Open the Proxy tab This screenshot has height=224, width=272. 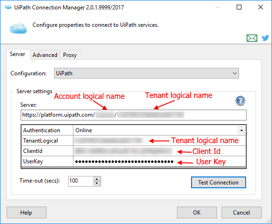click(x=70, y=55)
